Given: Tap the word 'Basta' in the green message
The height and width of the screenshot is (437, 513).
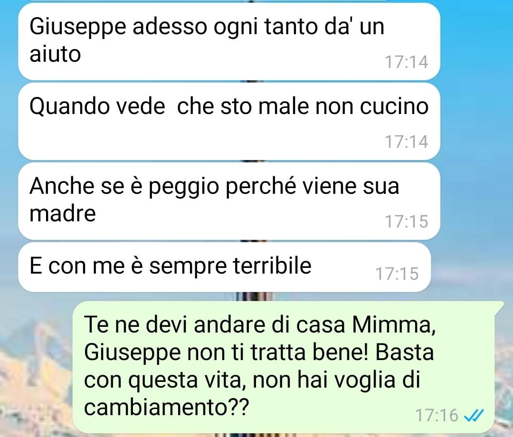Looking at the screenshot, I should click(x=404, y=352).
